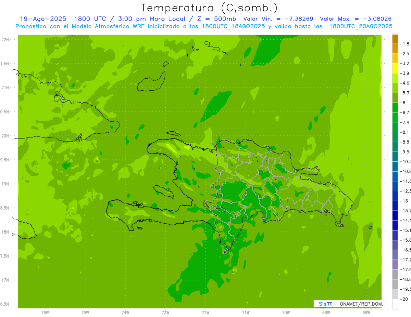Screen dimensions: 411x317
Task: Click the 17N latitude axis label
Action: point(5,280)
